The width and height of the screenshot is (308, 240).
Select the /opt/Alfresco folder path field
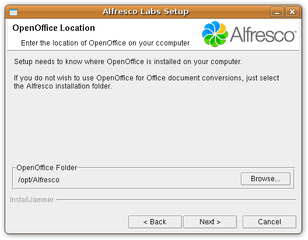[128, 180]
